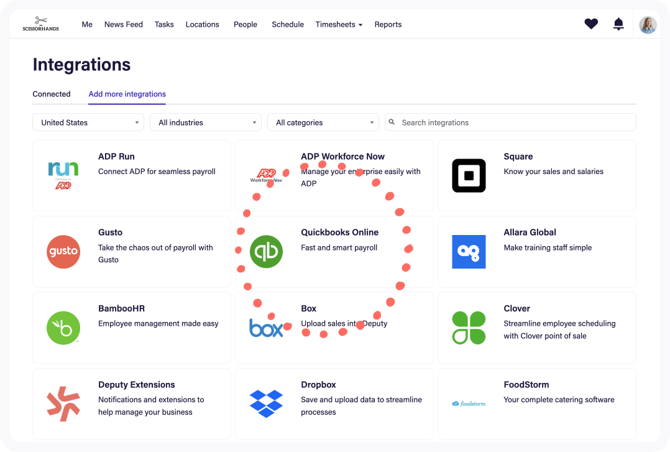This screenshot has width=670, height=452.
Task: Open the People page
Action: (x=246, y=24)
